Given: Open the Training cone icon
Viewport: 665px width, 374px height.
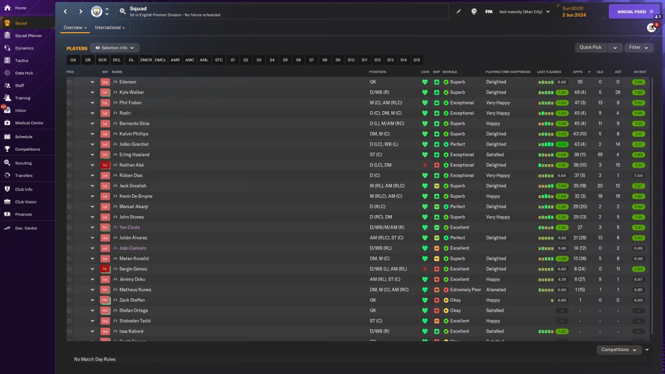Looking at the screenshot, I should click(x=7, y=98).
